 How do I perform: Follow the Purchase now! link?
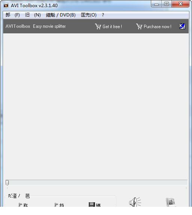pos(158,27)
